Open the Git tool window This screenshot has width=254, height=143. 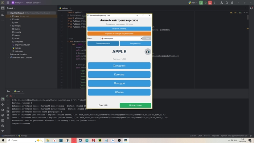(3, 131)
